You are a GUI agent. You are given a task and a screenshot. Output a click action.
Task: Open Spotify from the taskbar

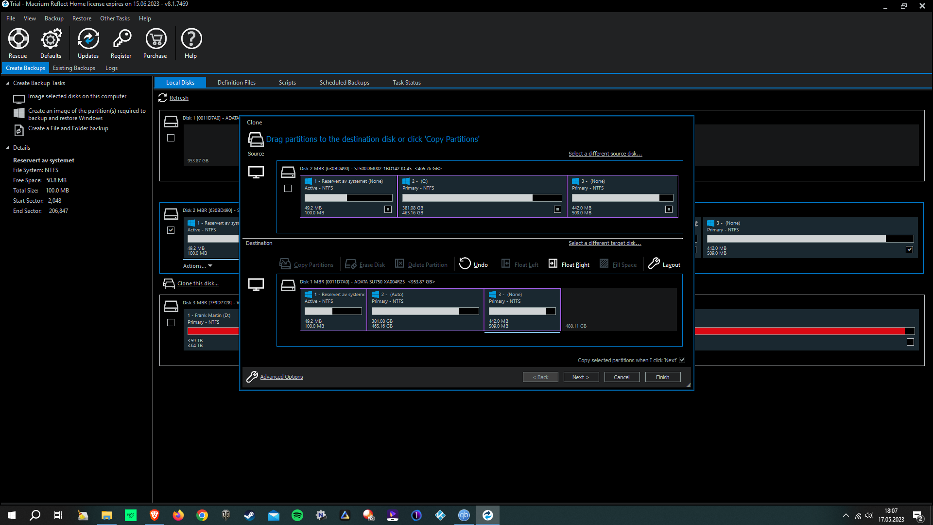pyautogui.click(x=297, y=515)
